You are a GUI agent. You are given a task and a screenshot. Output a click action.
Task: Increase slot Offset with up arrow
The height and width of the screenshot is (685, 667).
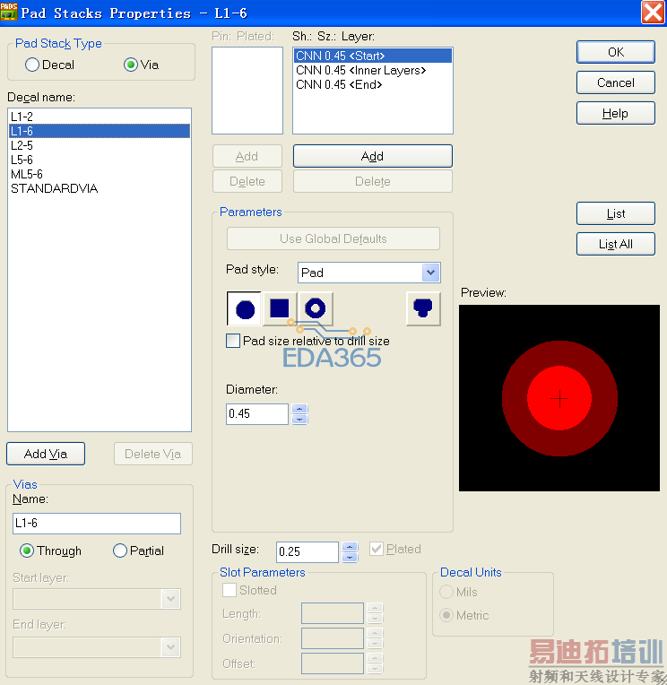click(375, 658)
